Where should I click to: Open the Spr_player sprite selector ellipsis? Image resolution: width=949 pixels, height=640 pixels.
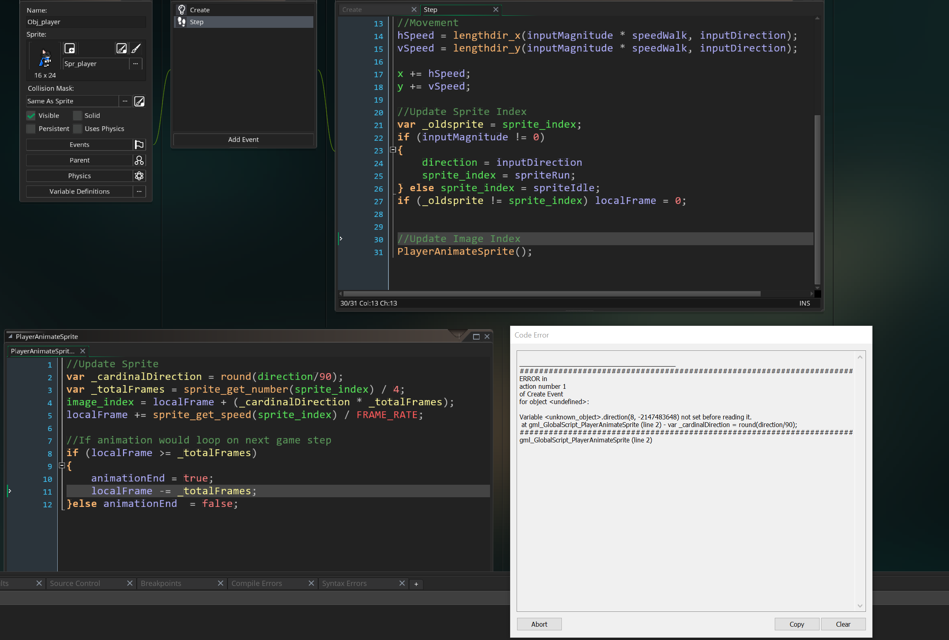point(136,64)
